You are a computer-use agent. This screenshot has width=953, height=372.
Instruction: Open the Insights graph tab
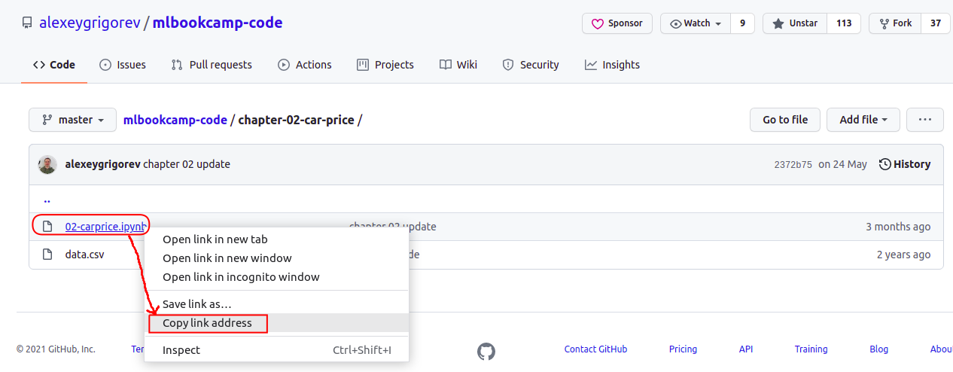612,65
